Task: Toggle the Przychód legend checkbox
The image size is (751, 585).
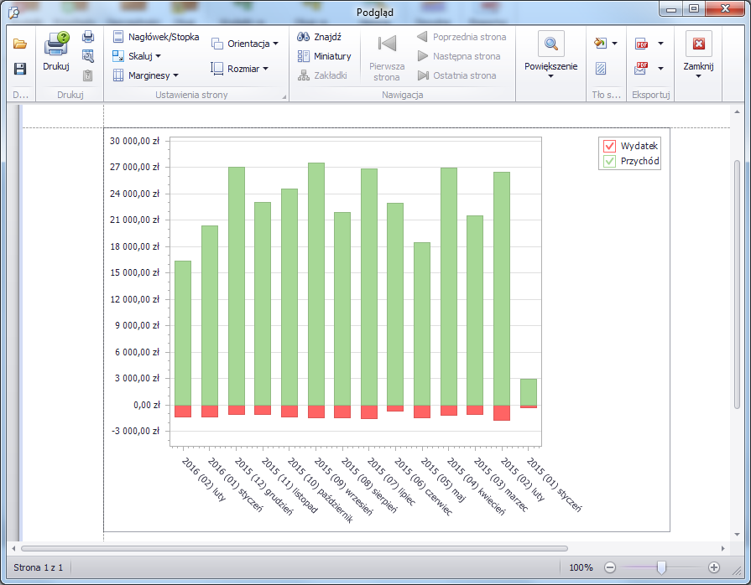Action: click(610, 161)
